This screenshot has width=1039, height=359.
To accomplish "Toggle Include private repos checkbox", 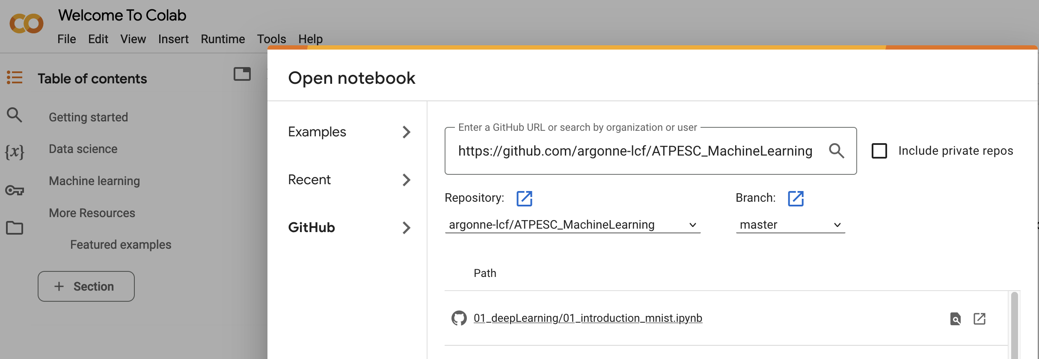I will tap(879, 151).
